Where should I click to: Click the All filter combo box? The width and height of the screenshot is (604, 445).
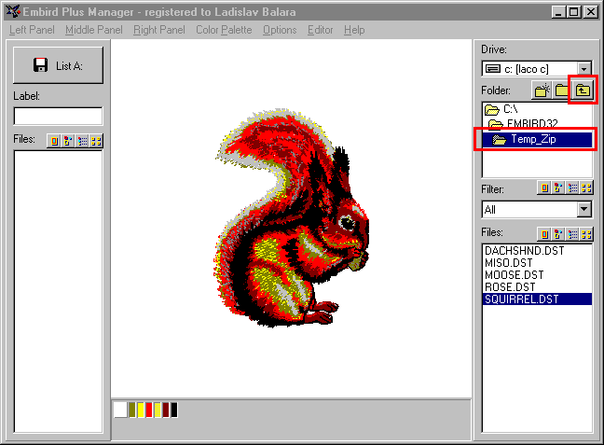(537, 210)
